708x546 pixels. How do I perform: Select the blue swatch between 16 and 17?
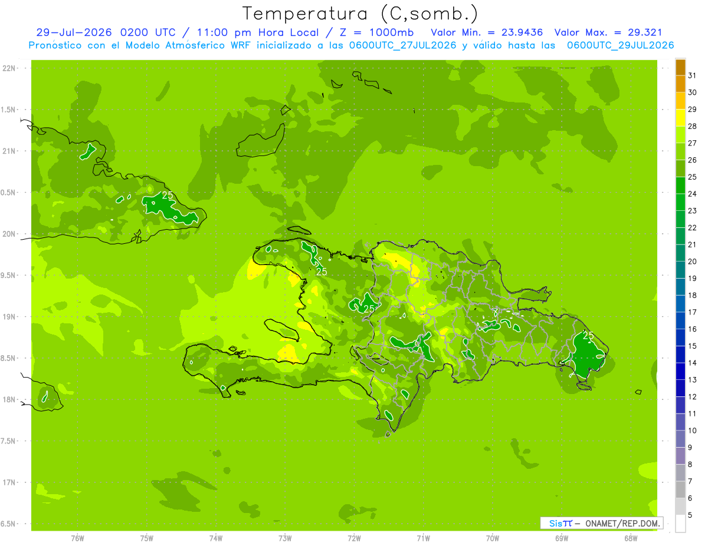tap(680, 320)
